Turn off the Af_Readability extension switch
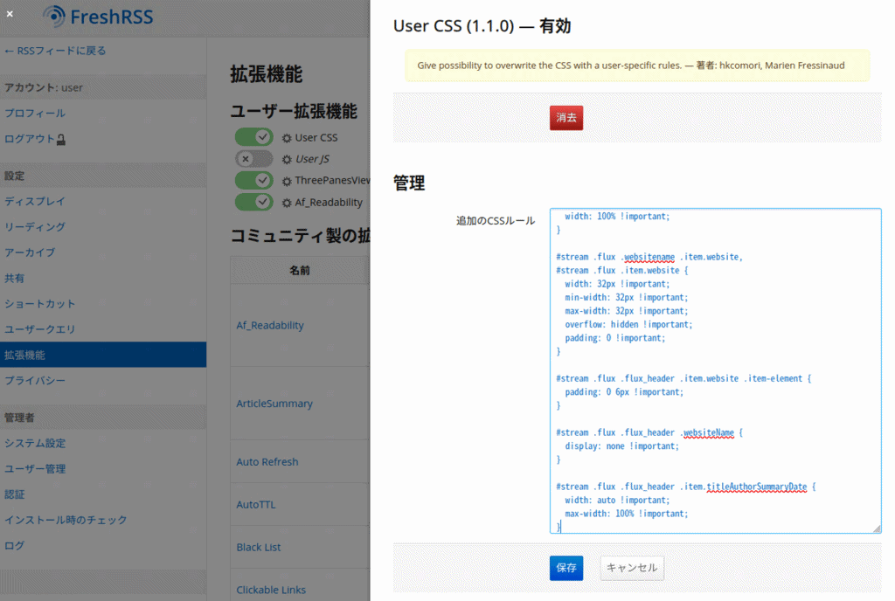This screenshot has height=601, width=895. pyautogui.click(x=253, y=202)
